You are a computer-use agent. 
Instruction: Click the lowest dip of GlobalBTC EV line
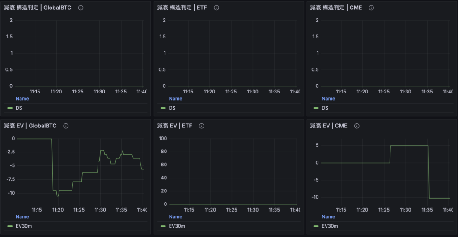pos(57,196)
